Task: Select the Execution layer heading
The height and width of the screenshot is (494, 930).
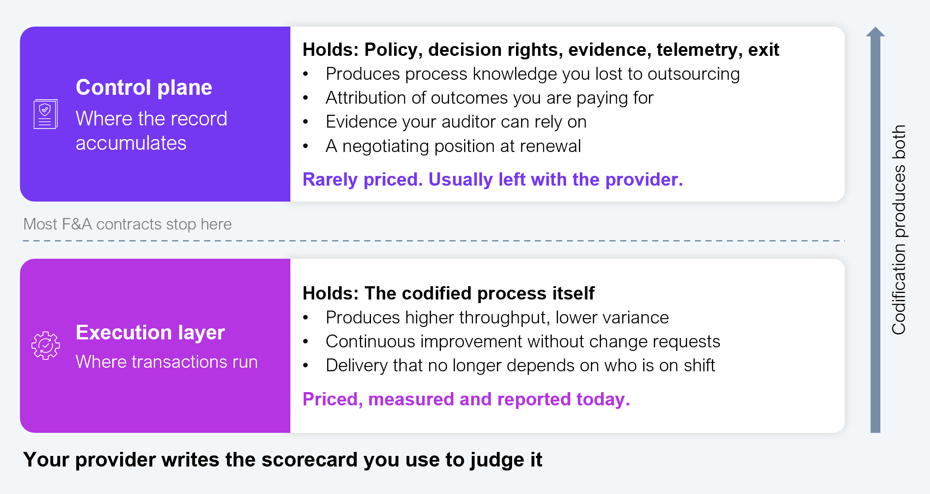Action: point(150,332)
